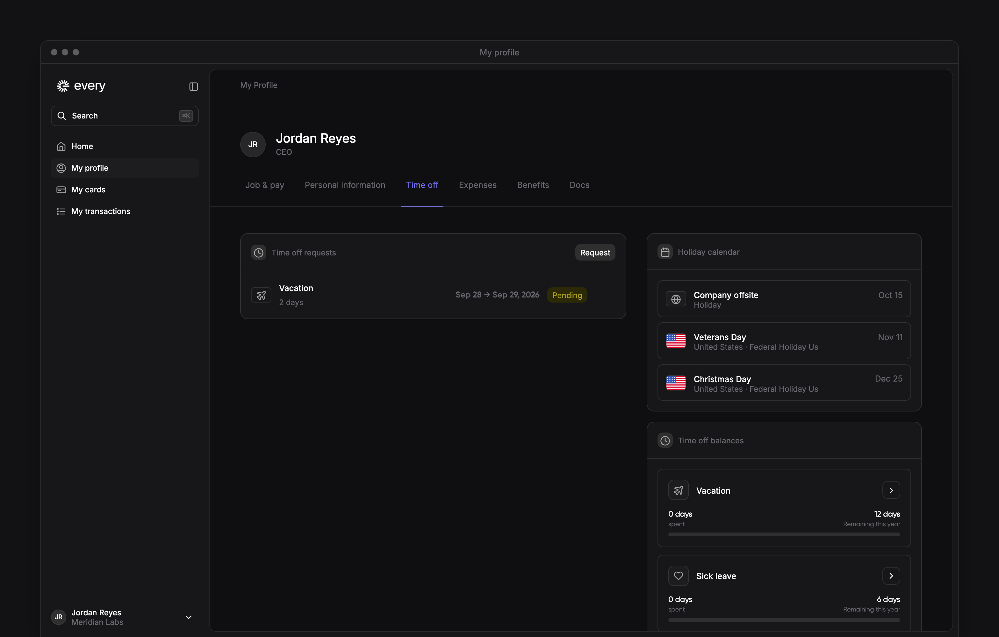This screenshot has width=999, height=637.
Task: Click the My transactions list icon
Action: [61, 211]
